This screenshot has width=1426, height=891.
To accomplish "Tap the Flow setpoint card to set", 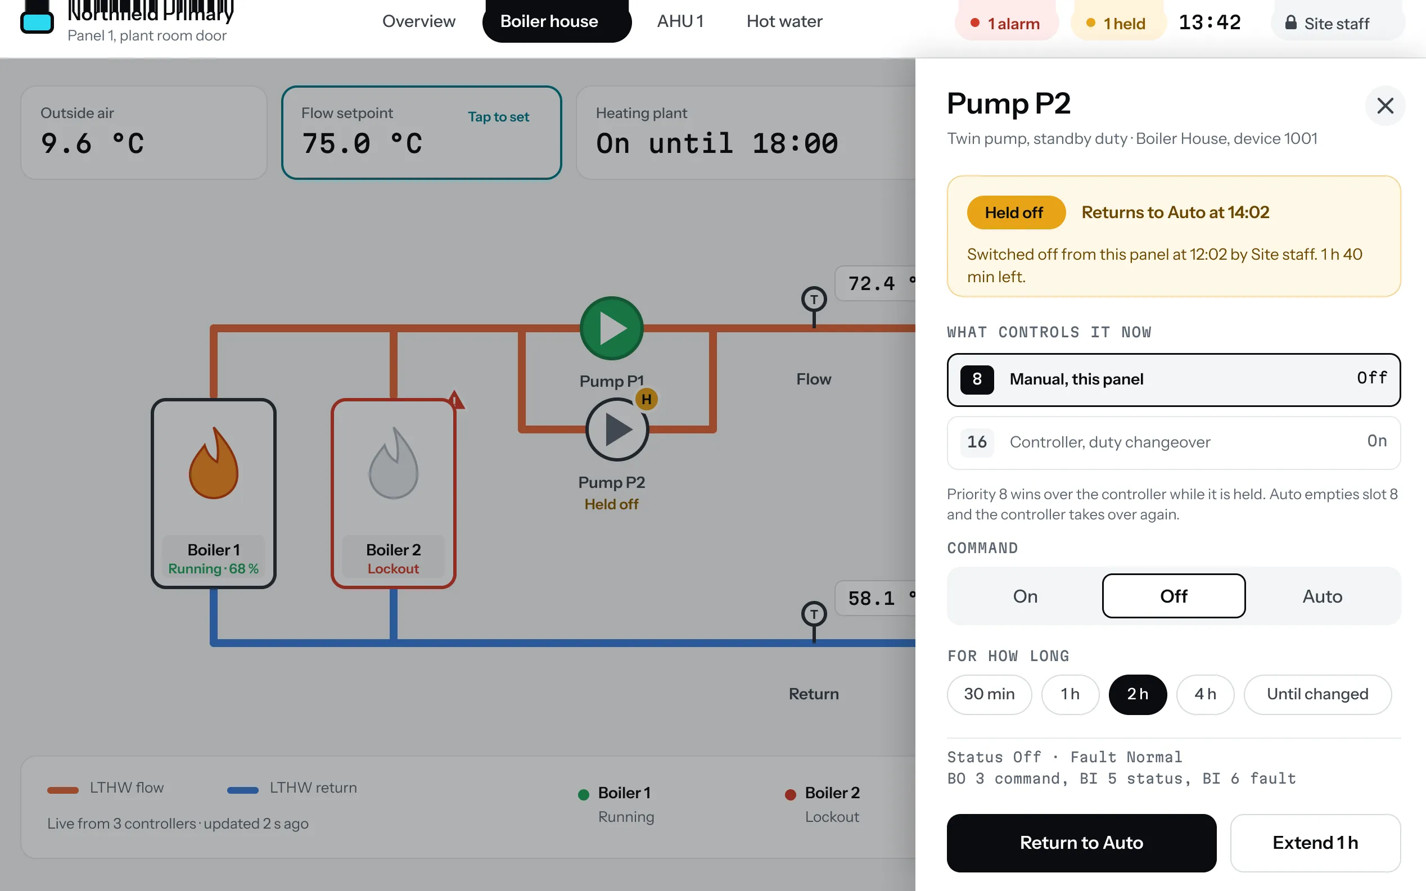I will pyautogui.click(x=421, y=133).
